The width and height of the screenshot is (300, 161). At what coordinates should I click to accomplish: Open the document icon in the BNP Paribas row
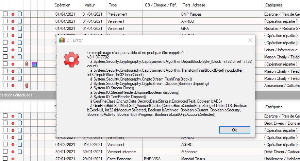pos(20,14)
